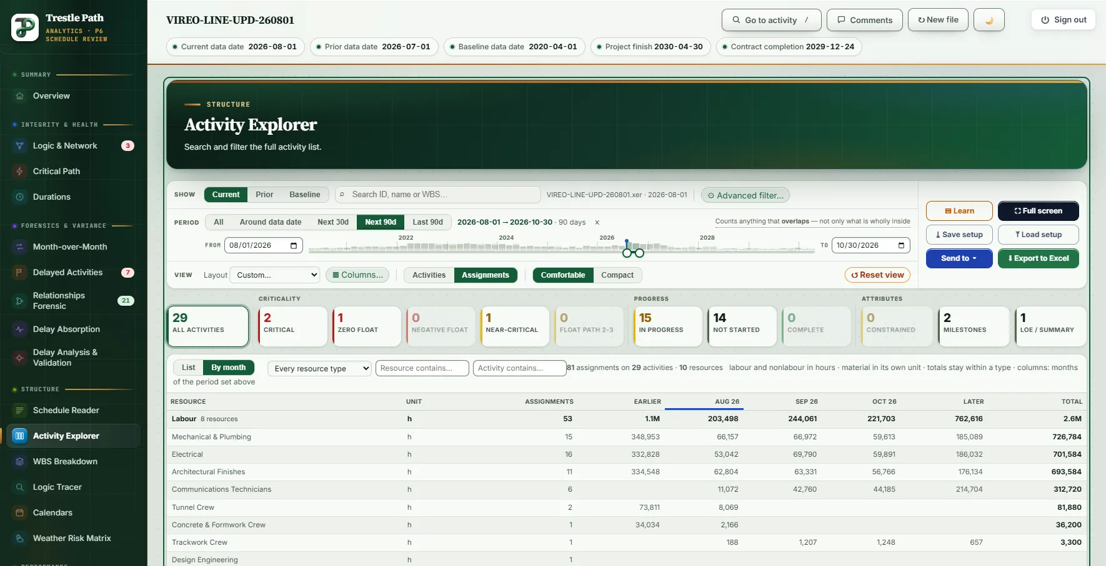Viewport: 1106px width, 566px height.
Task: Open the Columns chooser
Action: tap(357, 275)
